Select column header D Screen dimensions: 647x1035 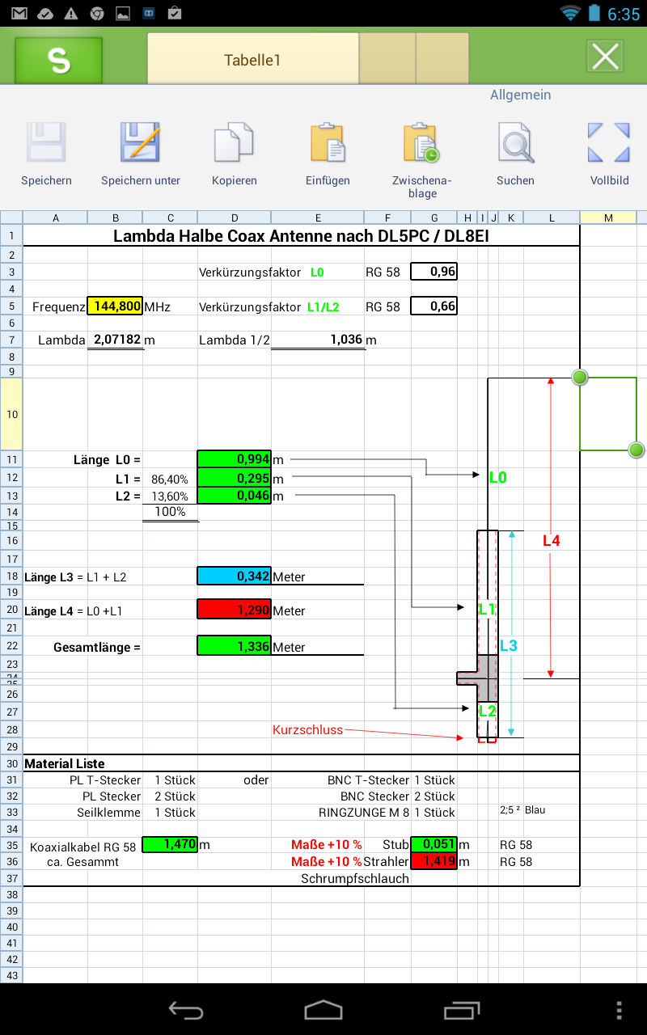pos(235,217)
